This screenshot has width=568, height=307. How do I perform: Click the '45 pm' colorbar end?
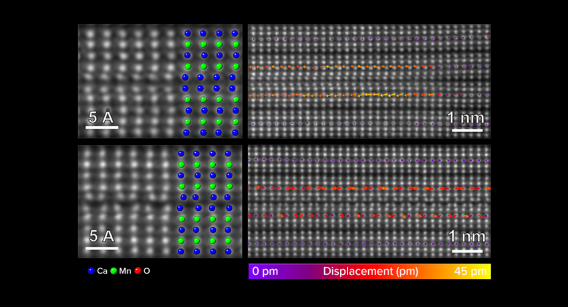[470, 271]
